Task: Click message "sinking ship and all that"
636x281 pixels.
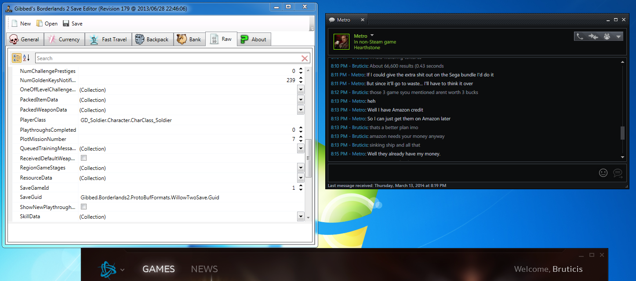Action: pyautogui.click(x=395, y=145)
